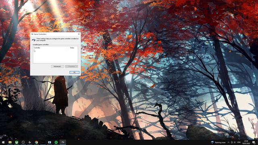Close the Game Controllers dialog
The width and height of the screenshot is (258, 145).
click(x=79, y=34)
